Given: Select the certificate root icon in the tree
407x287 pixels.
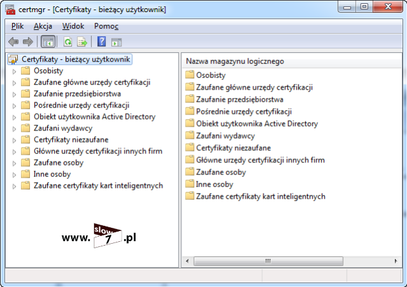Looking at the screenshot, I should pyautogui.click(x=13, y=59).
